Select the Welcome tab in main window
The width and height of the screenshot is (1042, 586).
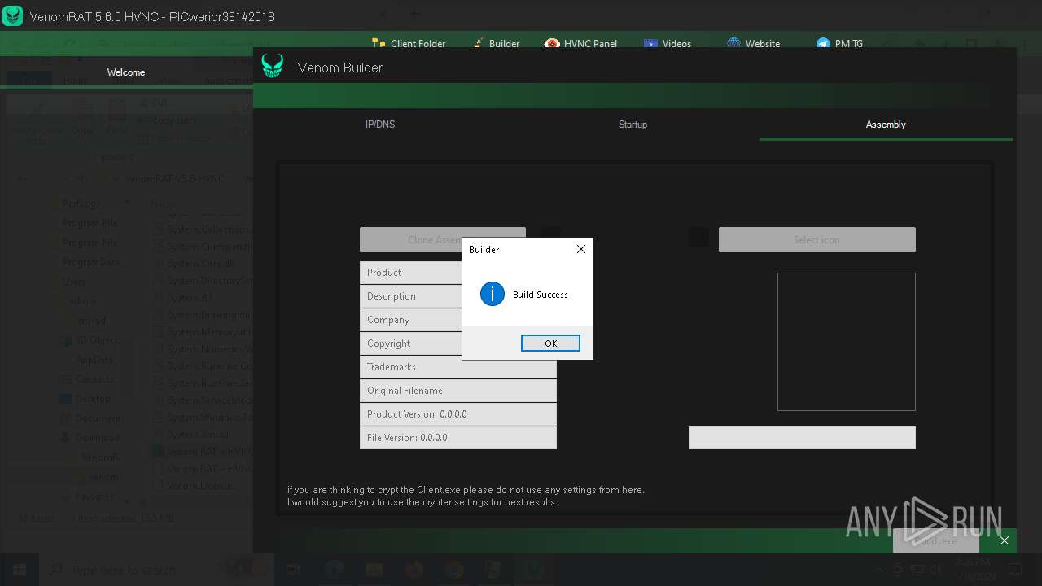[x=126, y=72]
